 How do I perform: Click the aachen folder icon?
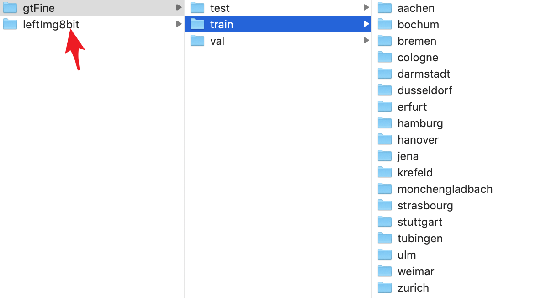[x=385, y=7]
